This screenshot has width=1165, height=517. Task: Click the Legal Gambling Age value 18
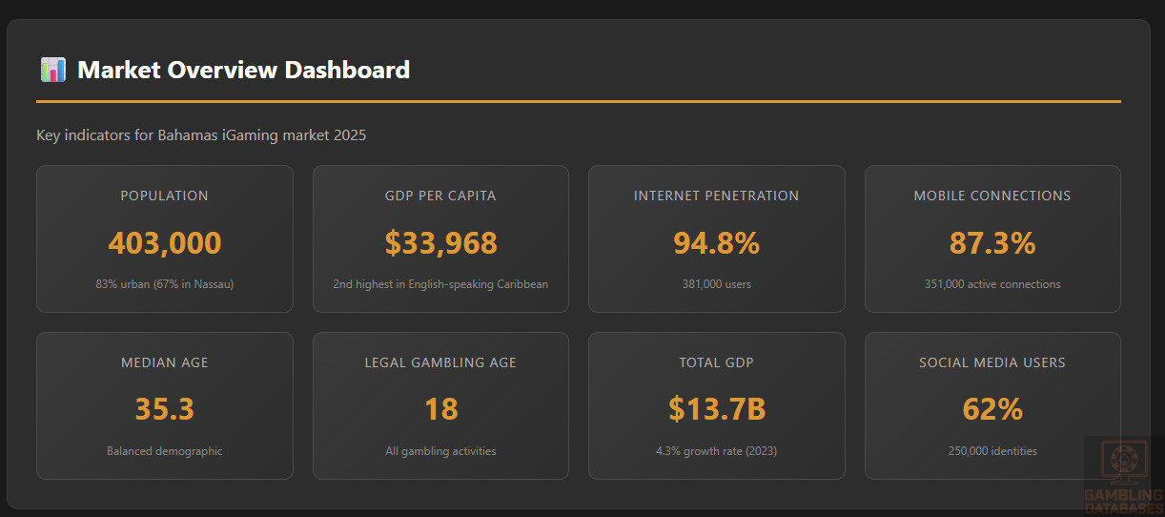click(440, 409)
